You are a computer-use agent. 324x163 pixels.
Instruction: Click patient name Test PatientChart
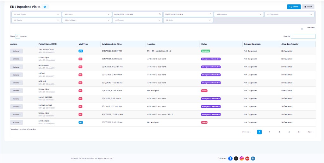46,49
